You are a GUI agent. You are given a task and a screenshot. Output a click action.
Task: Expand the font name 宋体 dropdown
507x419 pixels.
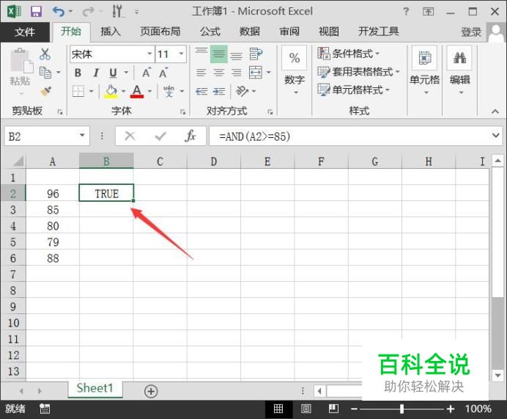click(149, 54)
